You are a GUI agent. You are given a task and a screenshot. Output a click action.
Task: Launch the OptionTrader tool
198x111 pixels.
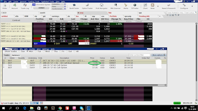point(87,6)
